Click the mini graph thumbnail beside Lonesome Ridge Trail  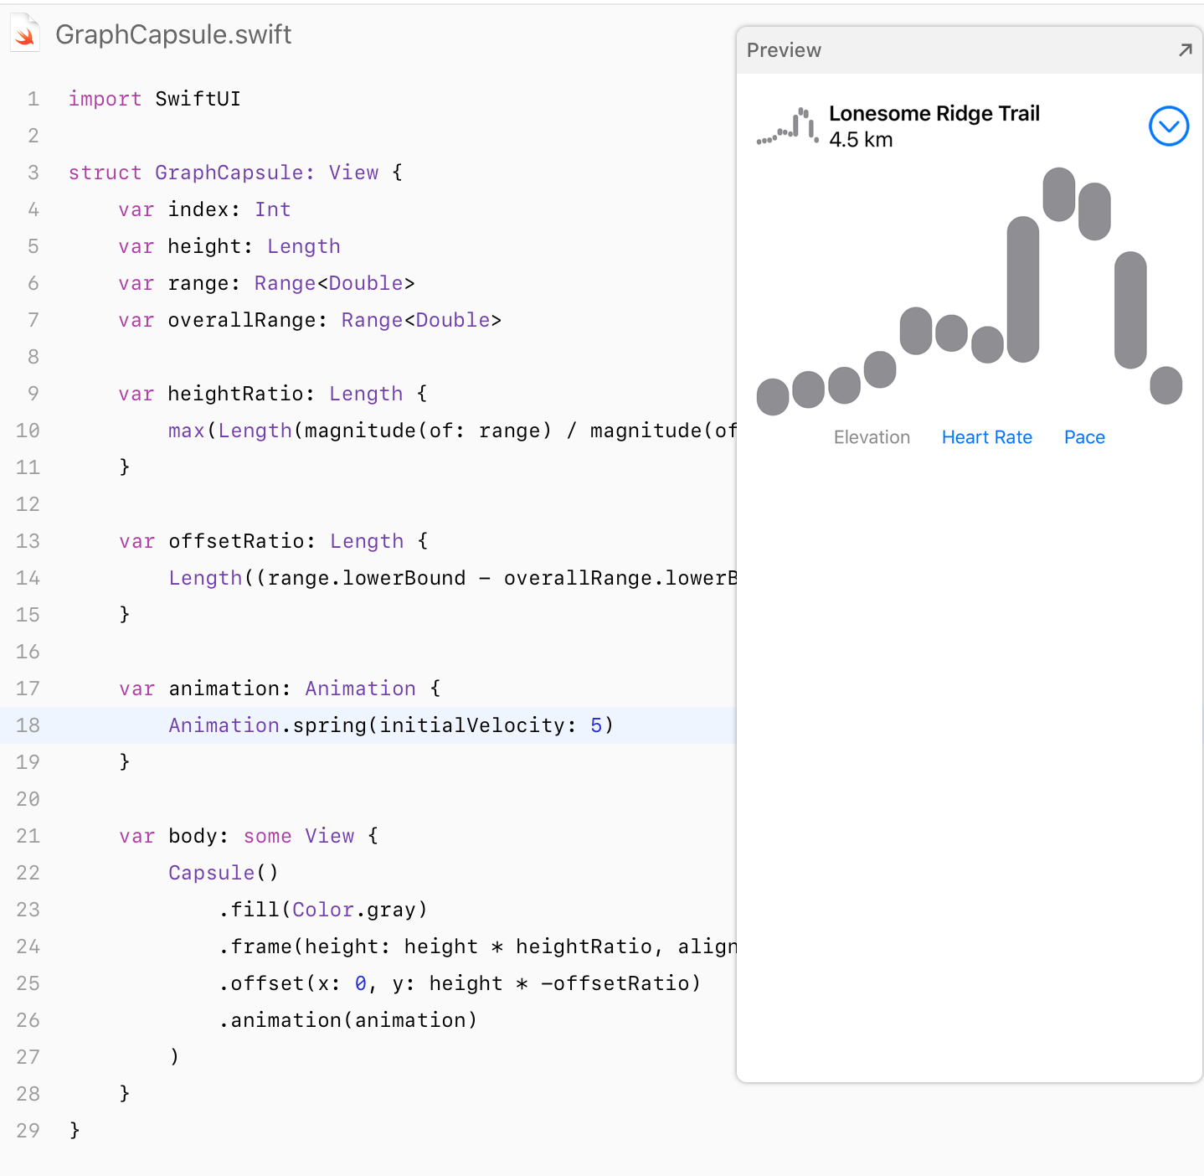tap(787, 126)
